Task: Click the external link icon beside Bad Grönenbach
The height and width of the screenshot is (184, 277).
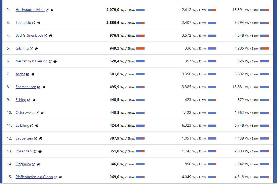Action: click(45, 36)
